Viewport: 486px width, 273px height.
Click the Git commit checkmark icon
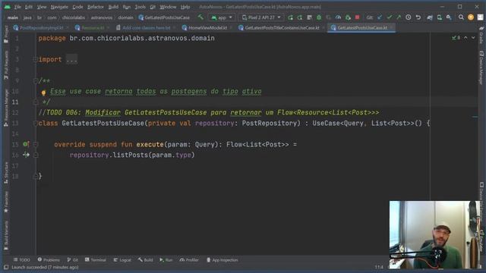[x=390, y=17]
